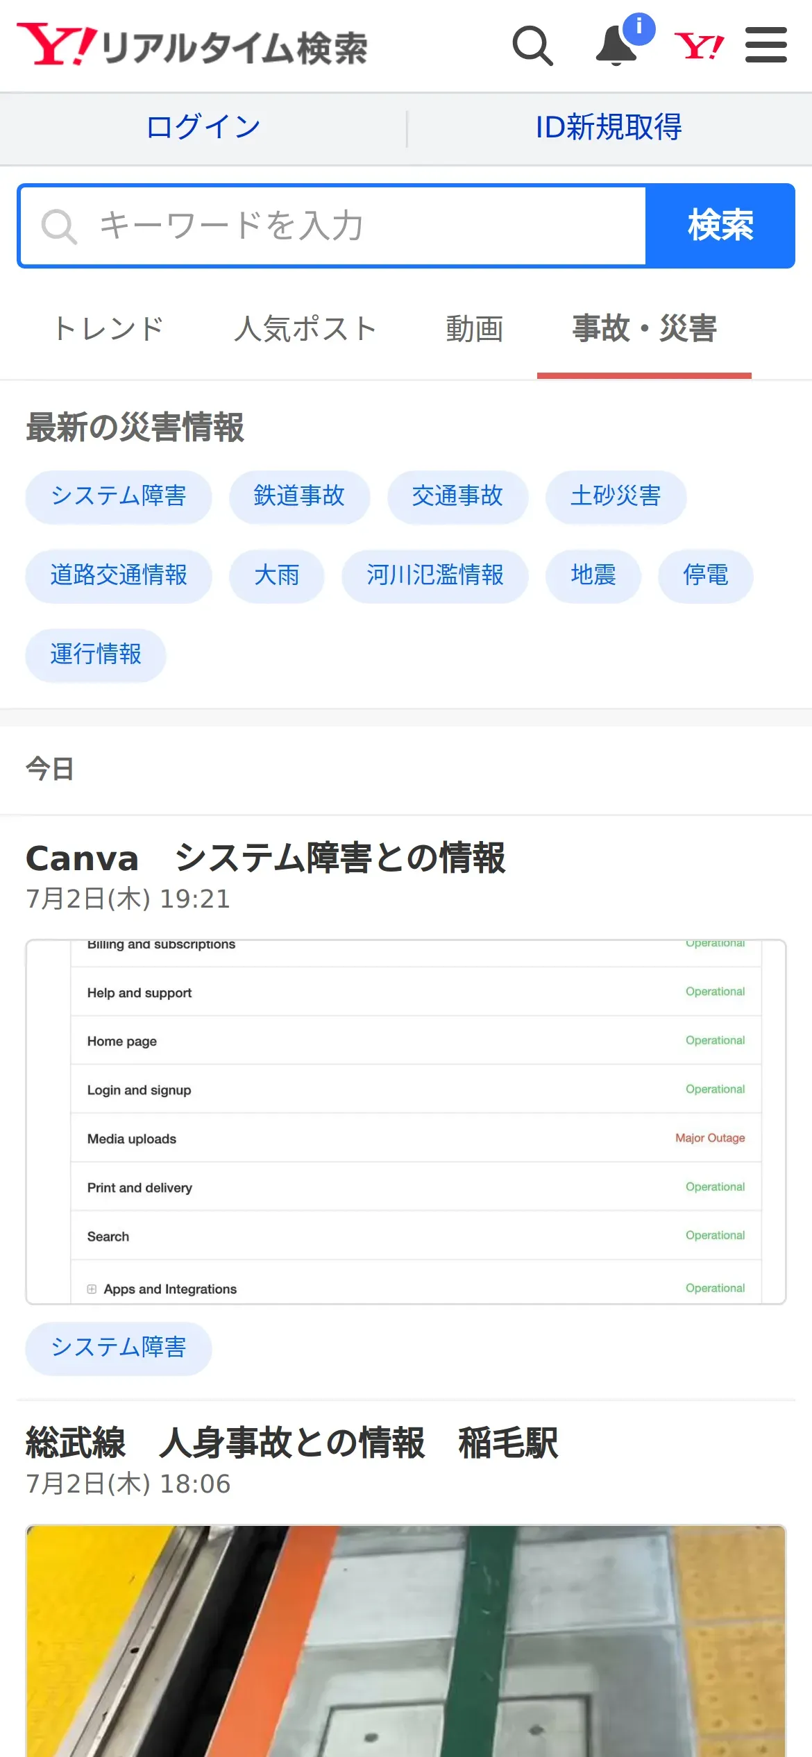Focus the キーワードを入力 search field
Image resolution: width=812 pixels, height=1757 pixels.
pyautogui.click(x=333, y=226)
